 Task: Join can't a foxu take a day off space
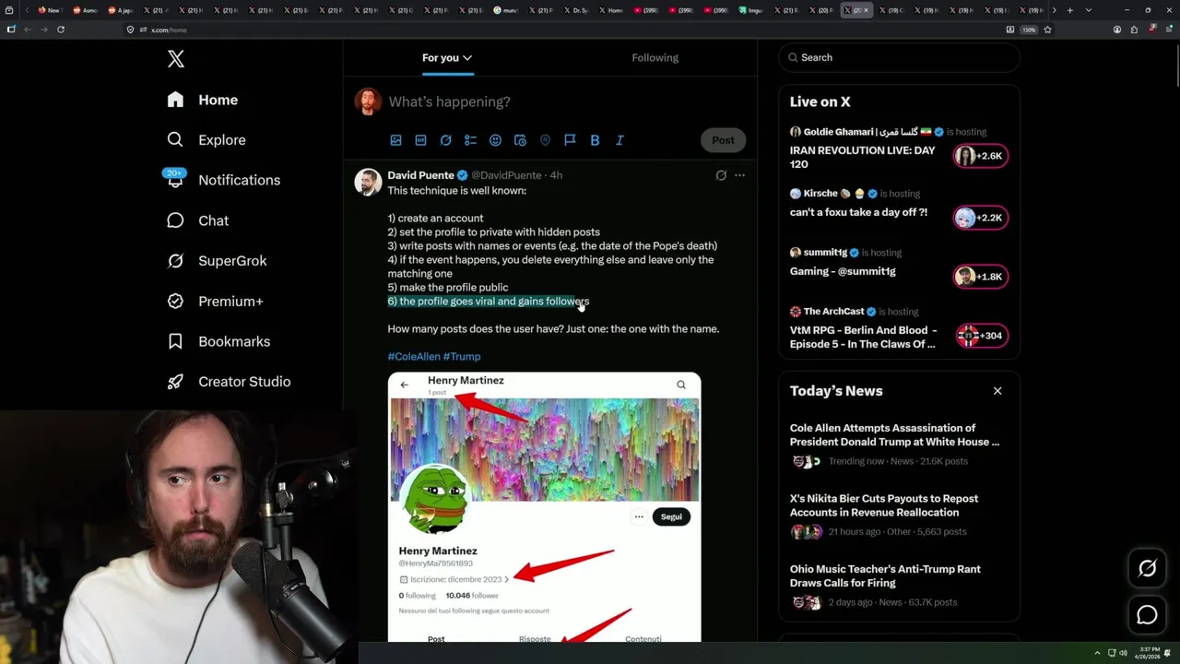point(858,212)
